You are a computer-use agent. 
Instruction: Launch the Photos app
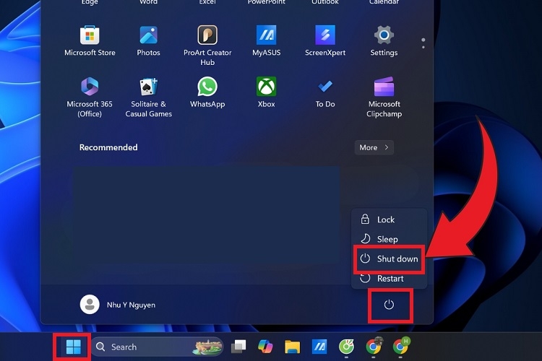pos(148,40)
